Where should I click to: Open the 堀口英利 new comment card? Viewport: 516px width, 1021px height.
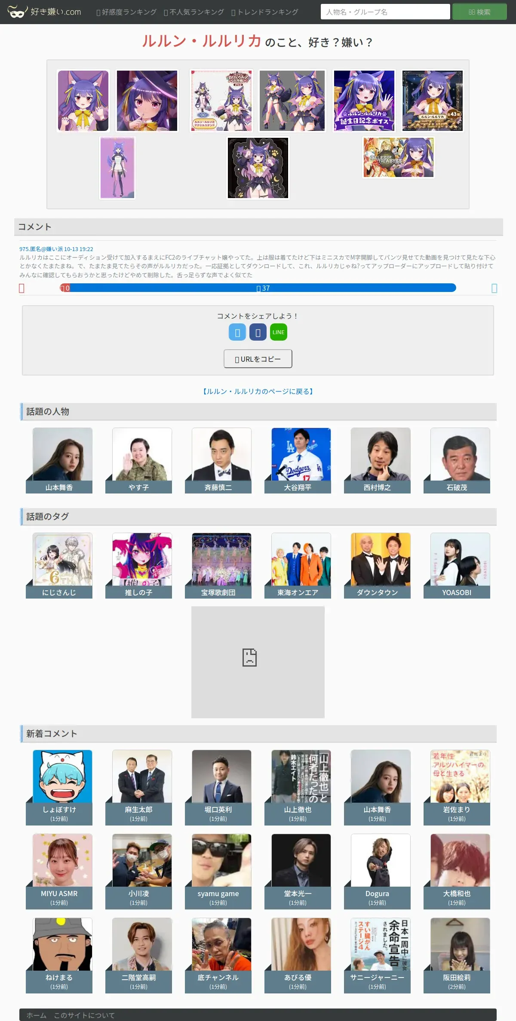tap(218, 787)
